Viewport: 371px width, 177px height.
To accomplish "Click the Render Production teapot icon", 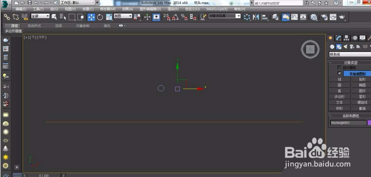I will pos(342,17).
